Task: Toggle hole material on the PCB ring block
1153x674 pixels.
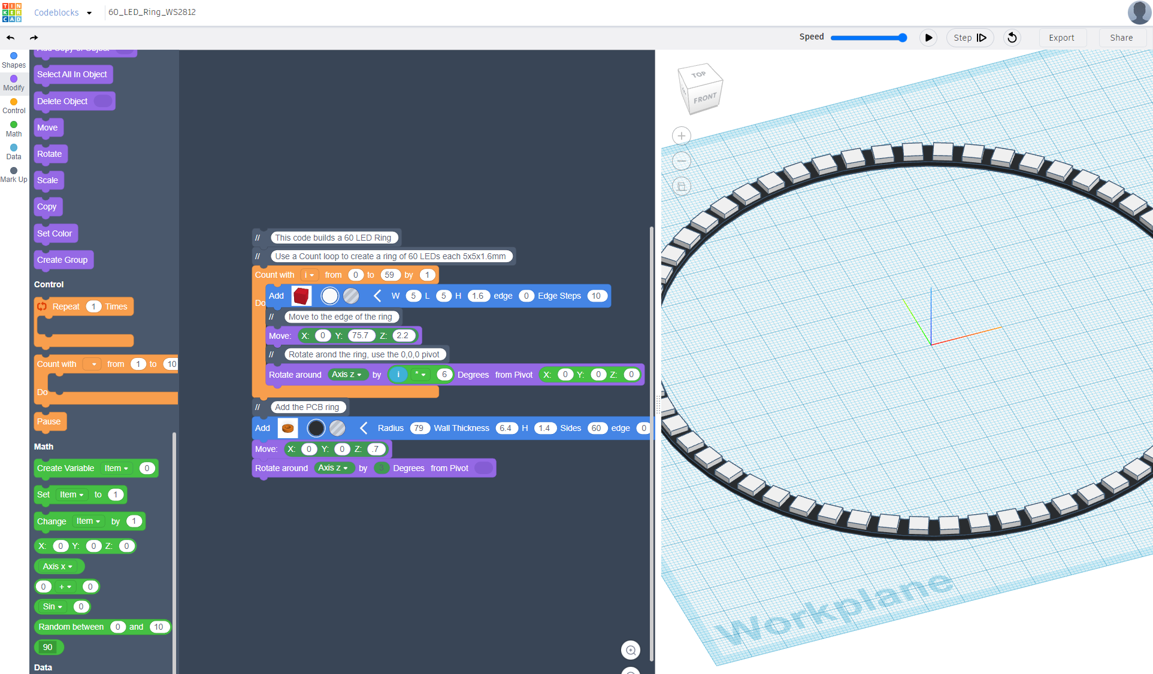Action: pos(337,428)
